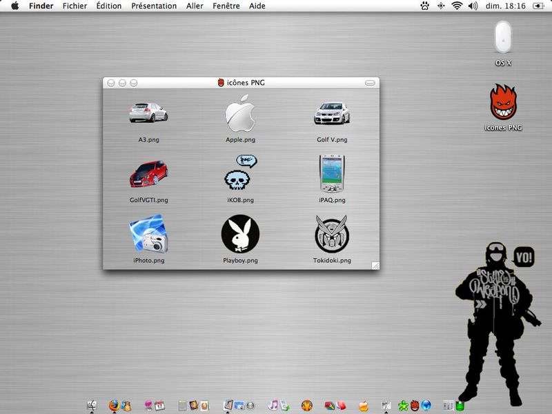The height and width of the screenshot is (414, 552).
Task: Toggle the window toolbar with the pill button
Action: (x=370, y=83)
